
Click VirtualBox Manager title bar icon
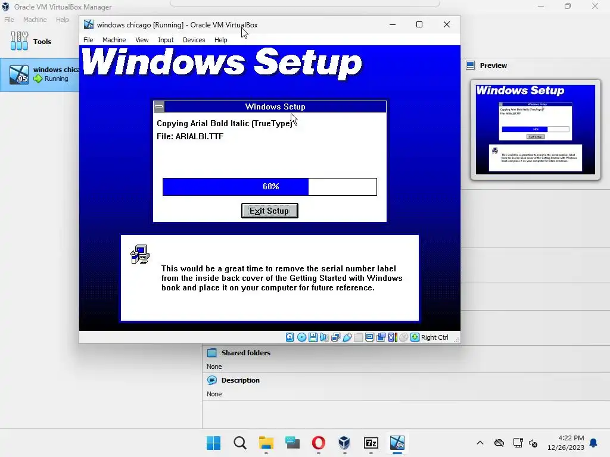tap(5, 7)
